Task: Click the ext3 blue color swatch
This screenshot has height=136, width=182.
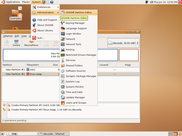Action: 28,69
